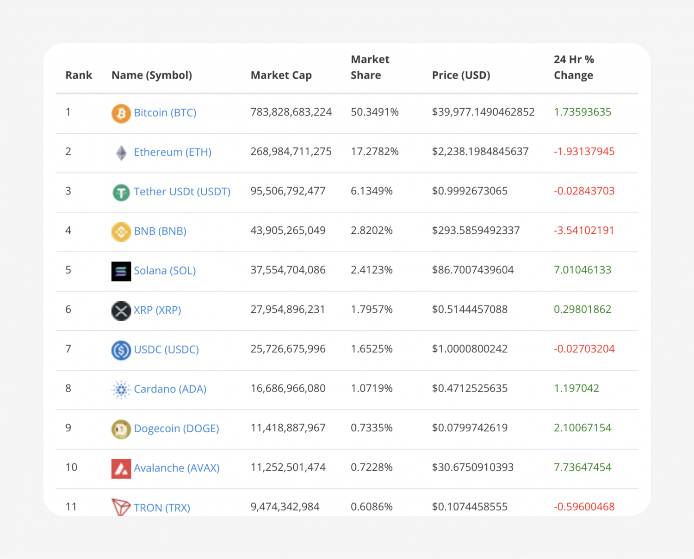This screenshot has height=559, width=694.
Task: Click the 2.8202% market share value
Action: 372,230
